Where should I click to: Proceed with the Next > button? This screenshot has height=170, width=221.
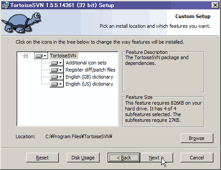(x=156, y=158)
